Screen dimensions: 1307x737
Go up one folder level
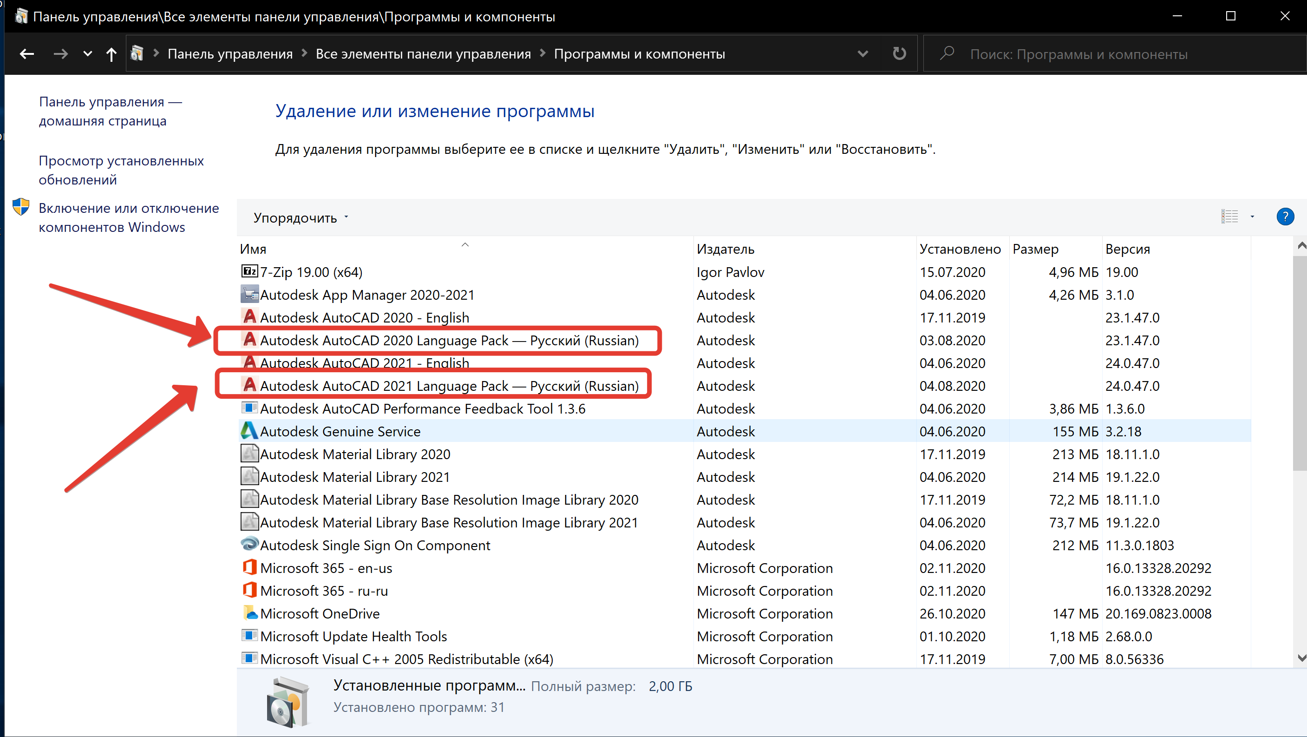(111, 54)
